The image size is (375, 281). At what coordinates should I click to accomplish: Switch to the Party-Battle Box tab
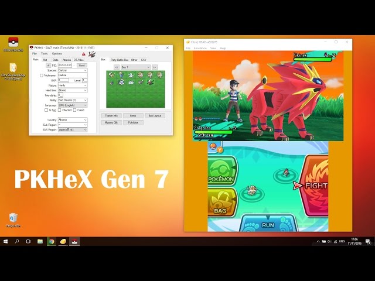coord(120,60)
